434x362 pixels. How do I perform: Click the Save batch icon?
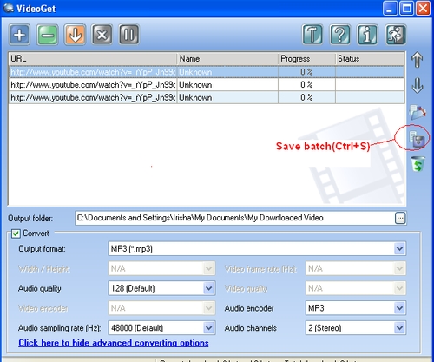(417, 139)
